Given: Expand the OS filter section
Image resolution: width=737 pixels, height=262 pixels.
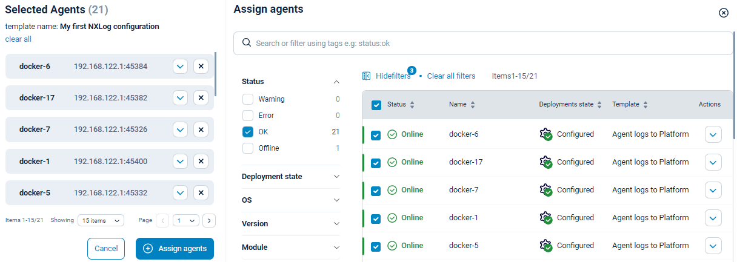Looking at the screenshot, I should [x=336, y=200].
